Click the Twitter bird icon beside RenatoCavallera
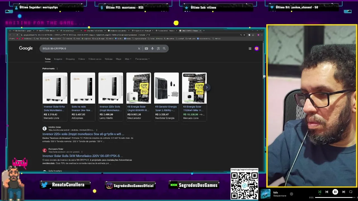This screenshot has width=358, height=201. coord(44,185)
